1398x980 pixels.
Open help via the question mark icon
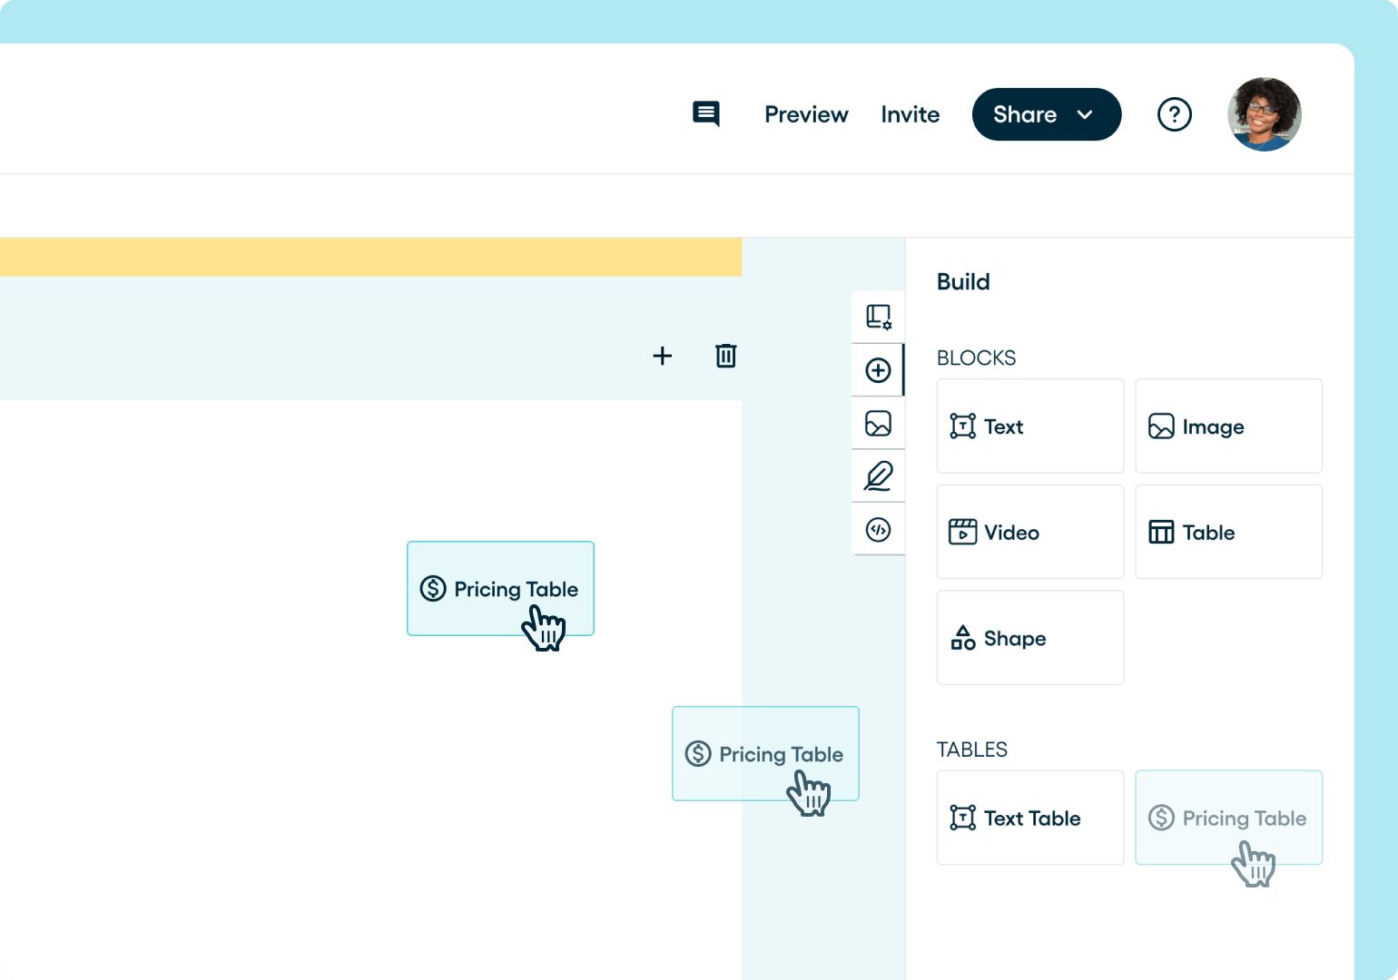1175,114
